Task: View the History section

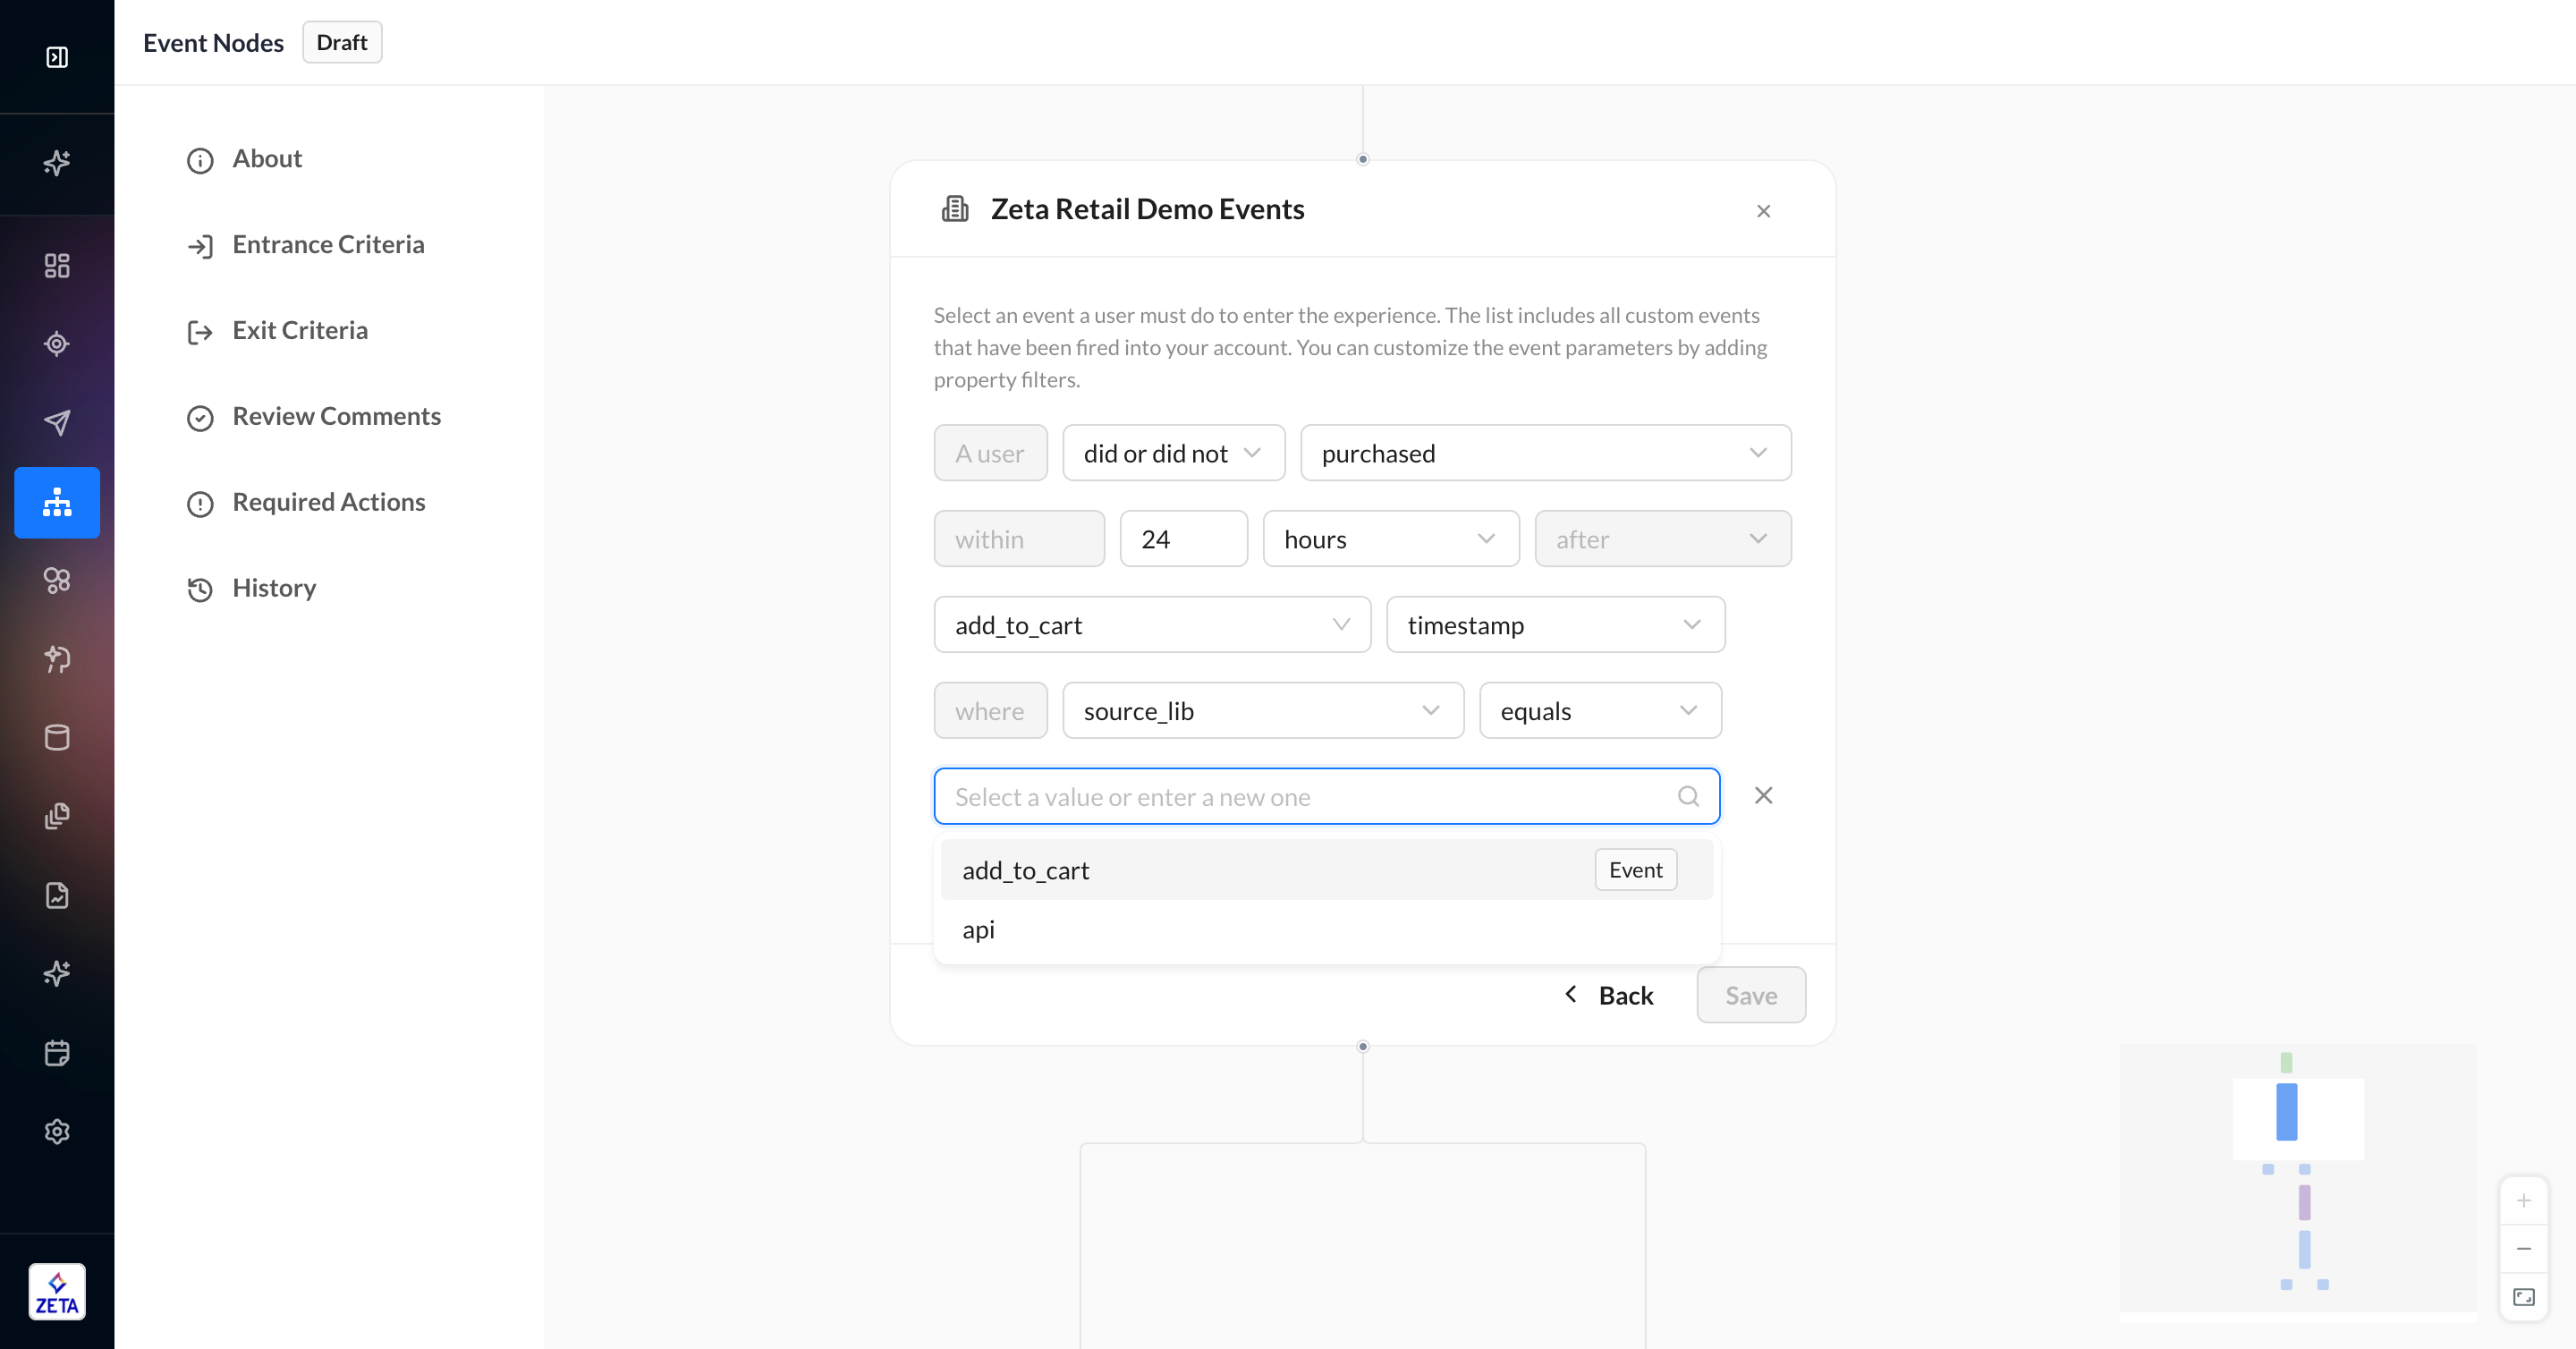Action: [x=251, y=589]
